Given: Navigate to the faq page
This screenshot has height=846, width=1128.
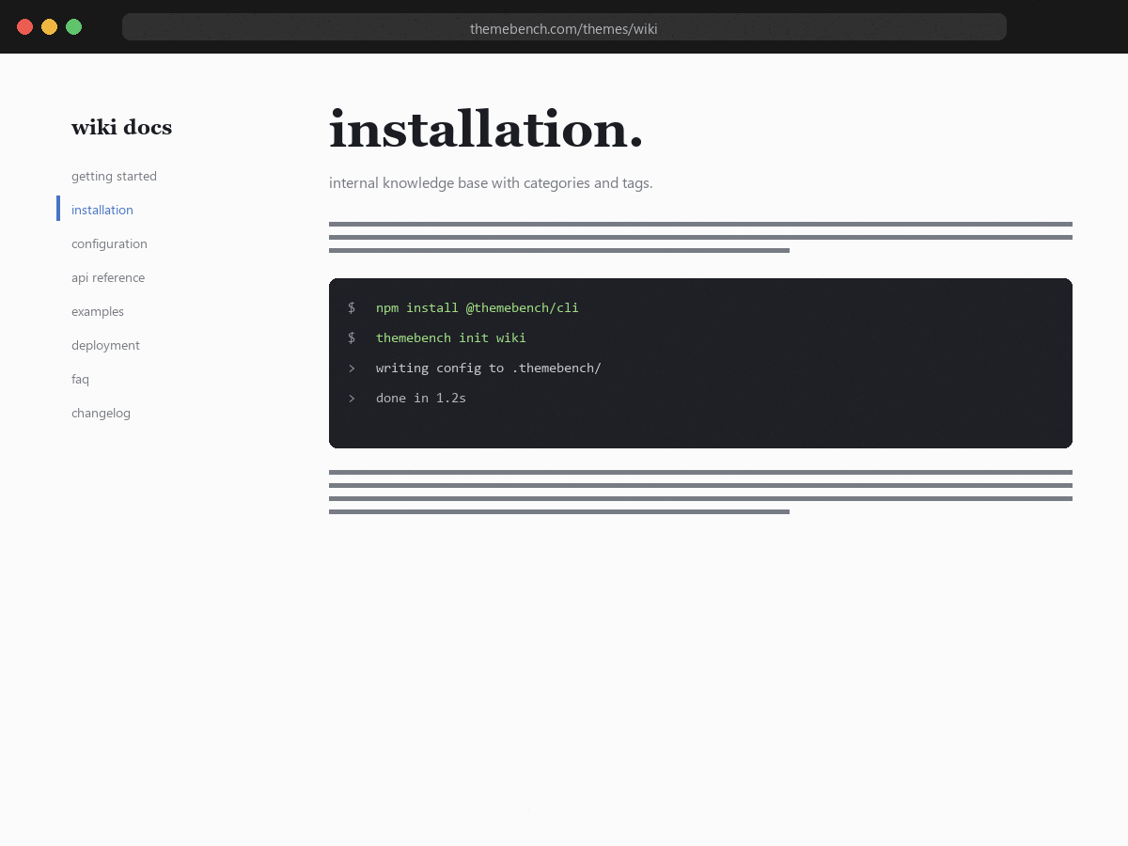Looking at the screenshot, I should (80, 379).
